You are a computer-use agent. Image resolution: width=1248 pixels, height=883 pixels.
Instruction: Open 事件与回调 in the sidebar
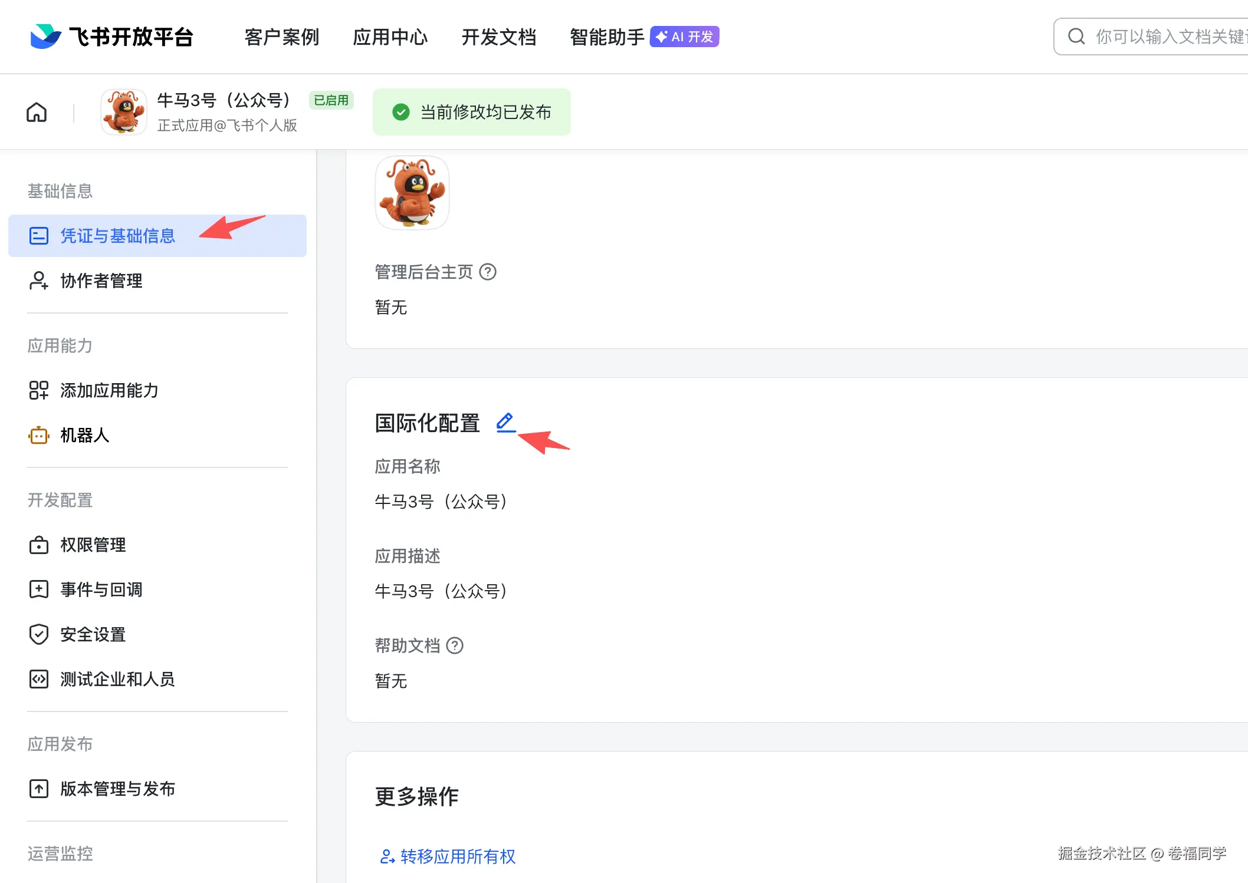pyautogui.click(x=101, y=589)
